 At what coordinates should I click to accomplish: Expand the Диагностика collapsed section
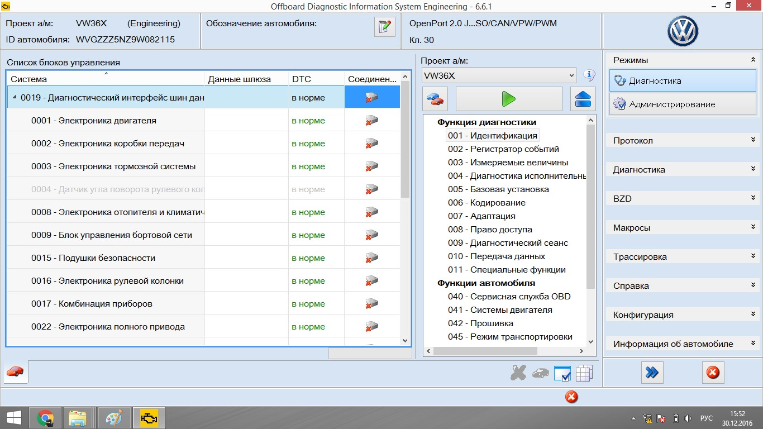pyautogui.click(x=753, y=169)
